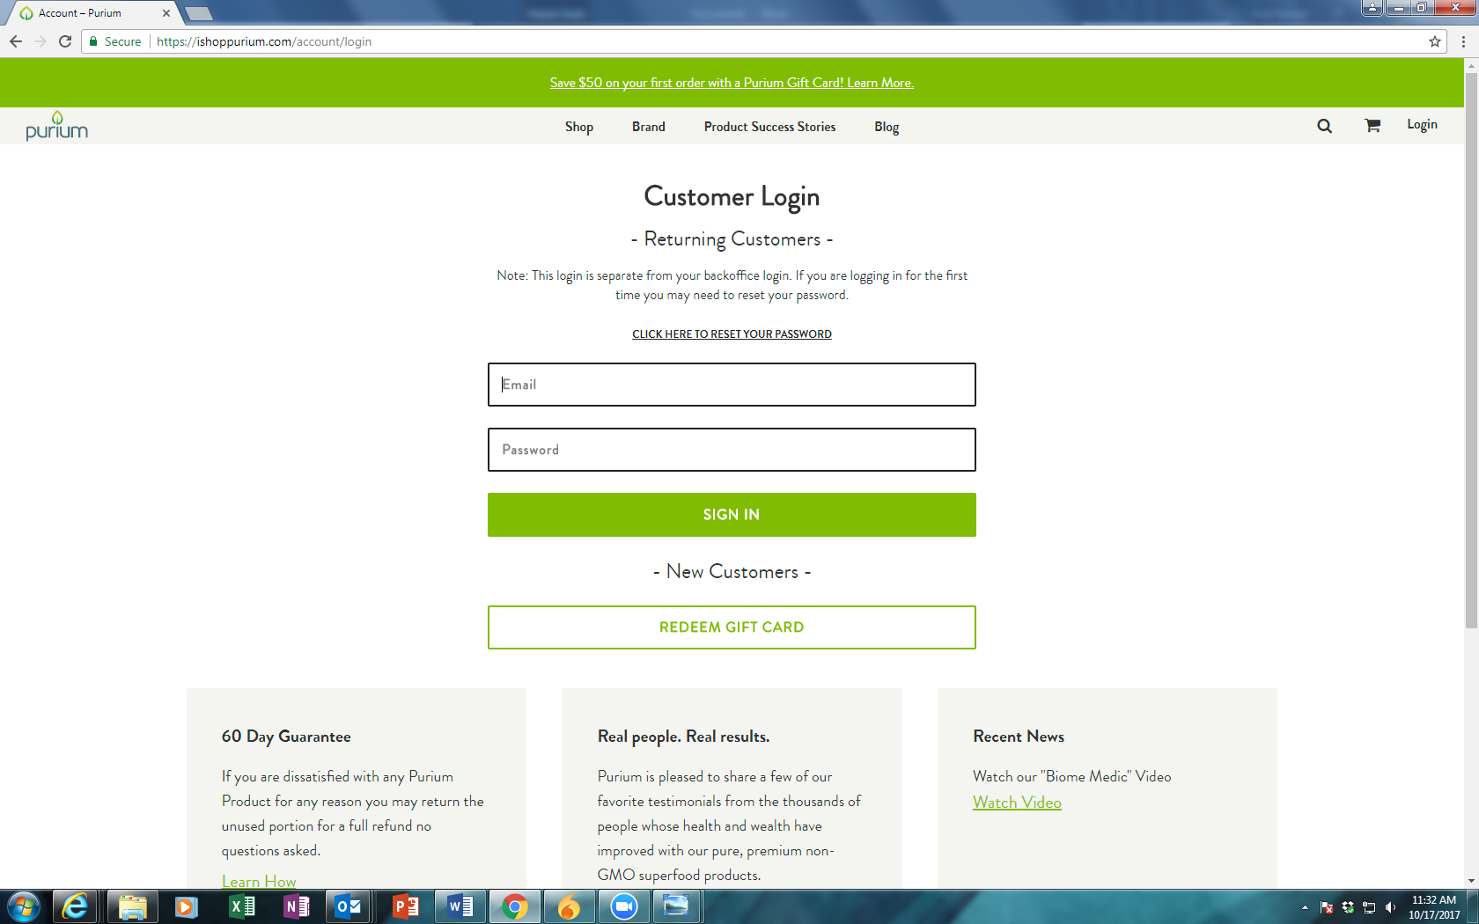This screenshot has width=1479, height=924.
Task: Open the Blog page
Action: point(887,127)
